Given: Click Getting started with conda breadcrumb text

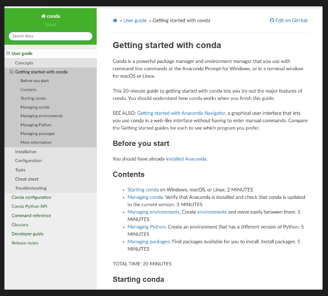Looking at the screenshot, I should tap(181, 21).
